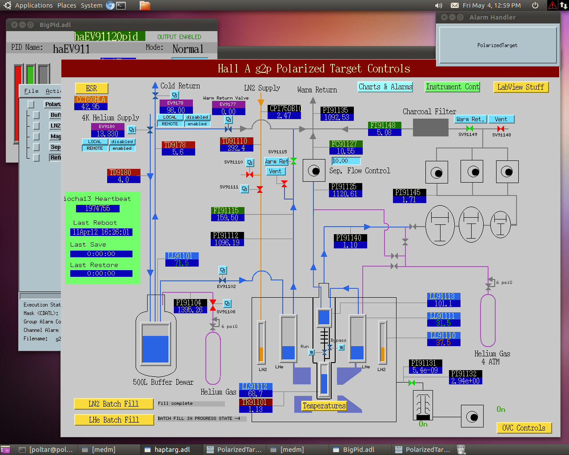Click the PolarizedTarget button in Alarm Handler
This screenshot has width=569, height=455.
tap(497, 45)
